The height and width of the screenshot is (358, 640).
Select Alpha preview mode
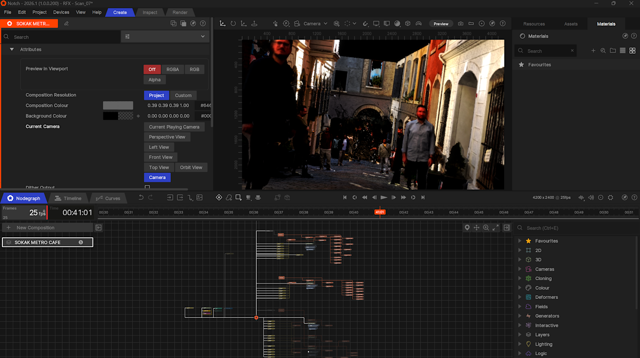pyautogui.click(x=154, y=80)
